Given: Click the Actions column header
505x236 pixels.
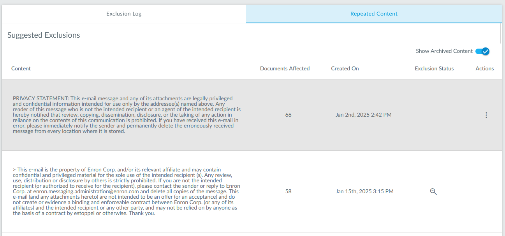Looking at the screenshot, I should (484, 68).
